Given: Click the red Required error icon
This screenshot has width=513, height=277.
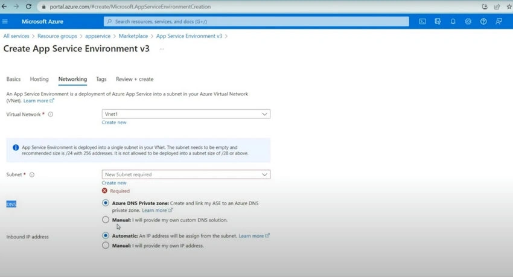Looking at the screenshot, I should [104, 191].
